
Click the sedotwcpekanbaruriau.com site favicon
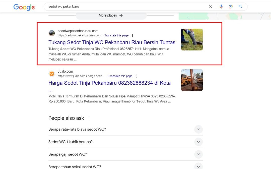click(x=52, y=33)
